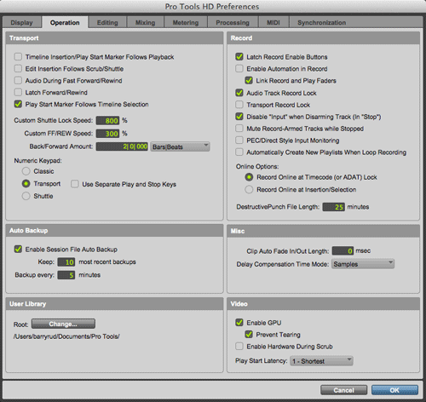Select the Operation tab
Image resolution: width=426 pixels, height=402 pixels.
tap(65, 22)
